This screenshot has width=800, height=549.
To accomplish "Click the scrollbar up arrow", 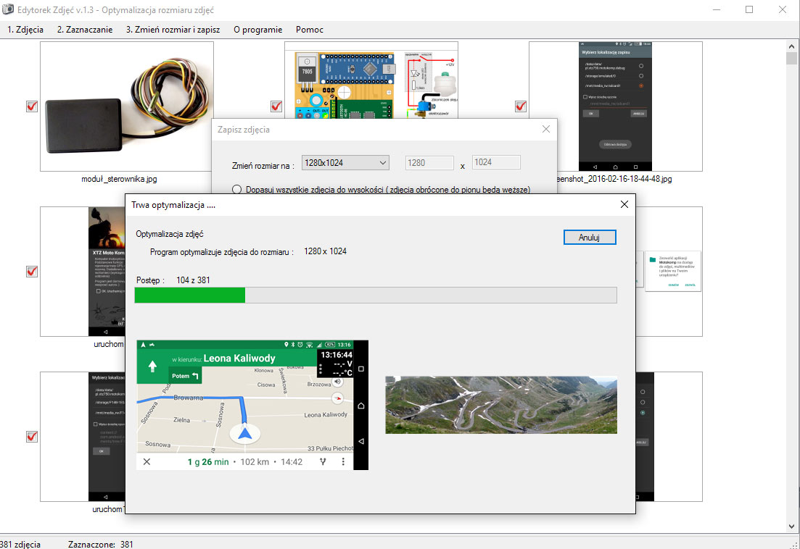I will point(791,46).
